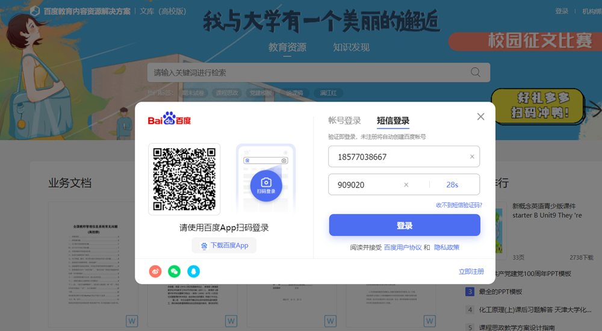
Task: Open the 收不到短信验证码 help link
Action: (459, 205)
